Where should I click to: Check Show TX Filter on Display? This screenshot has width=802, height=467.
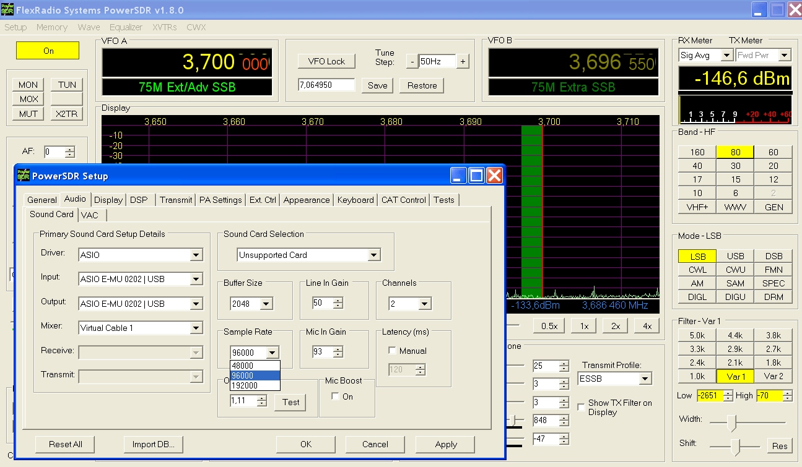[581, 407]
